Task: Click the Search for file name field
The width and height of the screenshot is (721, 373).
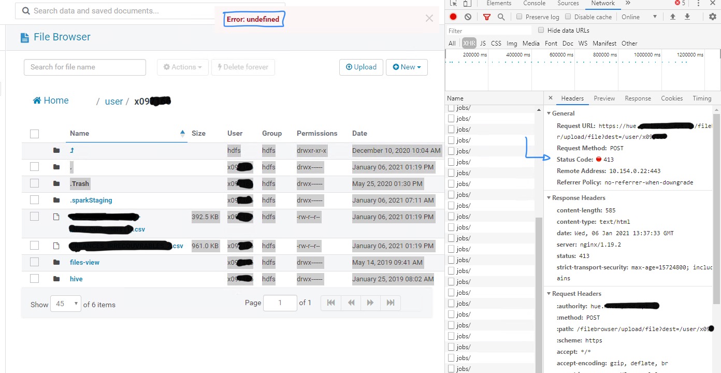Action: [x=85, y=67]
